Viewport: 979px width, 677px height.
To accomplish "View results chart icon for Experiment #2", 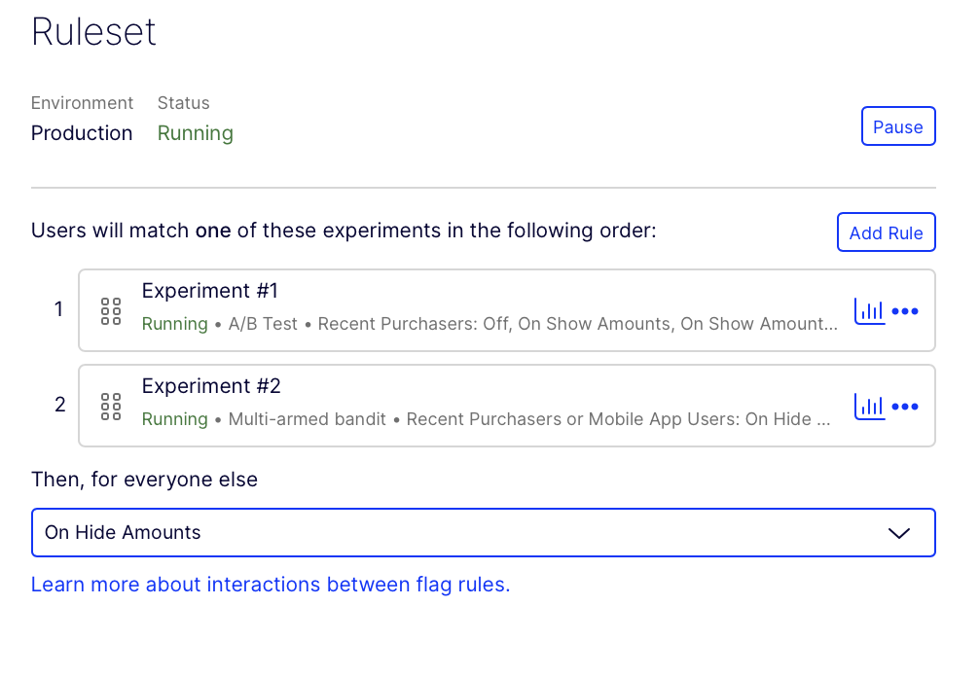I will coord(869,407).
